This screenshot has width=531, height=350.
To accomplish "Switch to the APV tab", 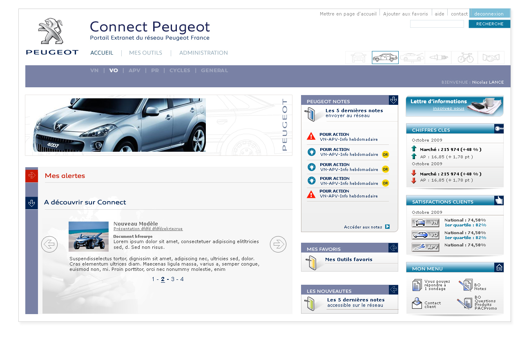I will coord(134,71).
